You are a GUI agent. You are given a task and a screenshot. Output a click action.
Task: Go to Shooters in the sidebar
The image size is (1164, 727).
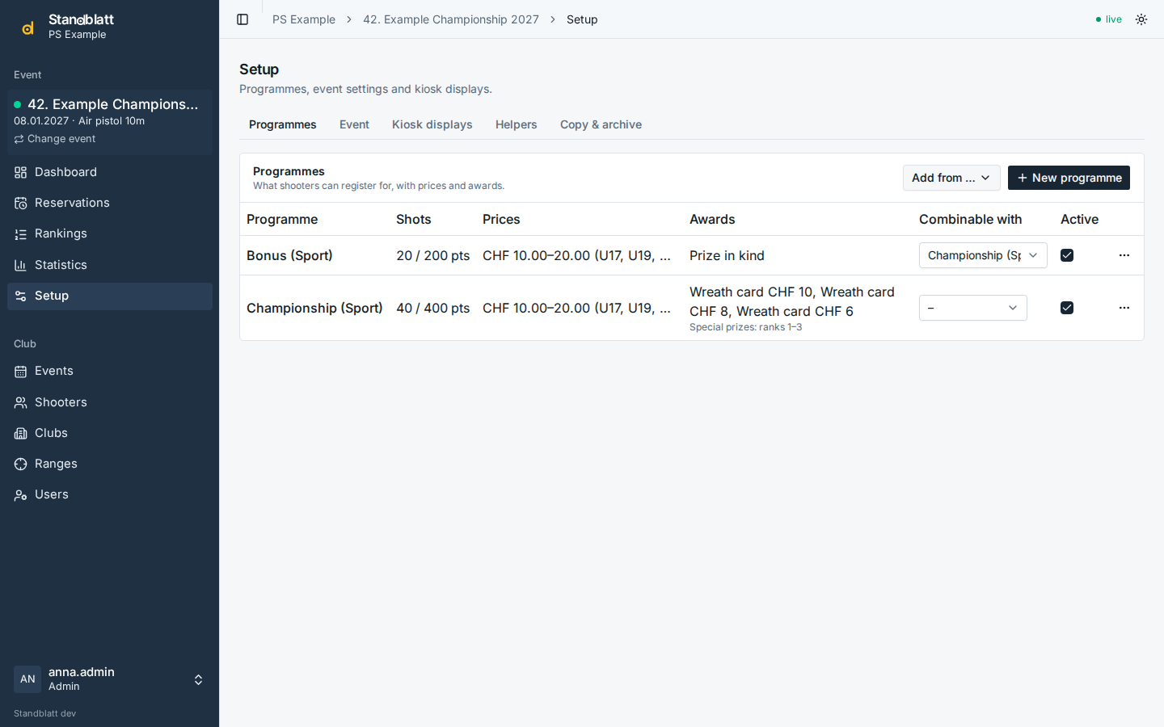click(109, 402)
